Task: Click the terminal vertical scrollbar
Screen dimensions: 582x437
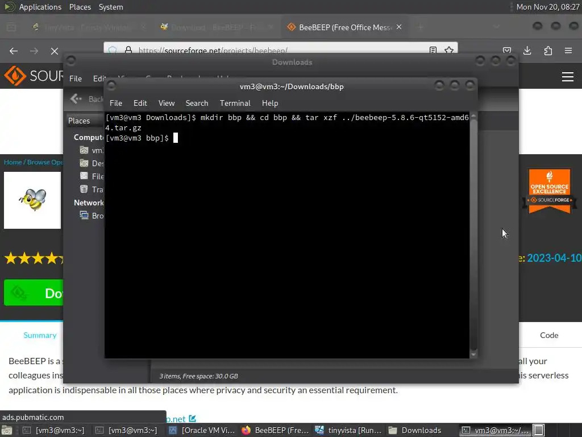Action: click(x=473, y=234)
